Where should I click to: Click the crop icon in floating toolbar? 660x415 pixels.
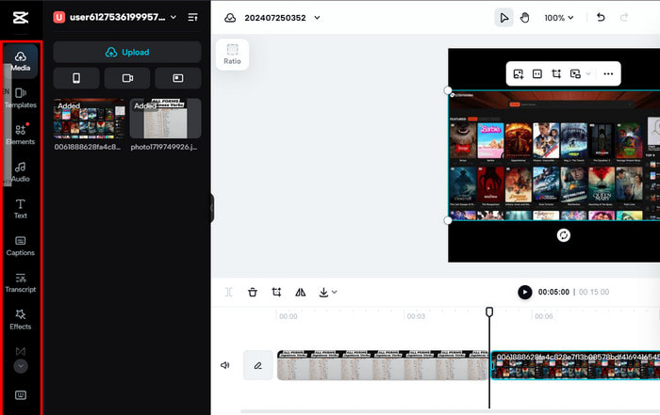pyautogui.click(x=556, y=74)
